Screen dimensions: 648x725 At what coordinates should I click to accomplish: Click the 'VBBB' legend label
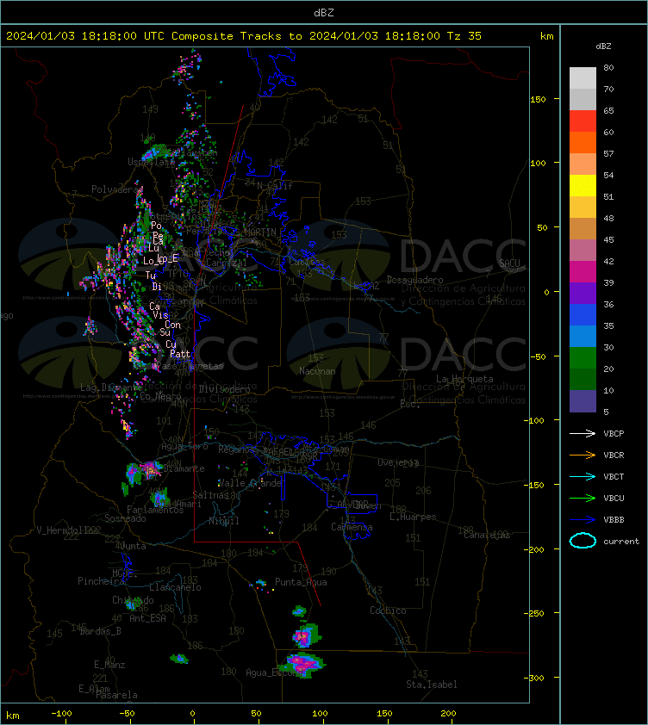pos(614,520)
